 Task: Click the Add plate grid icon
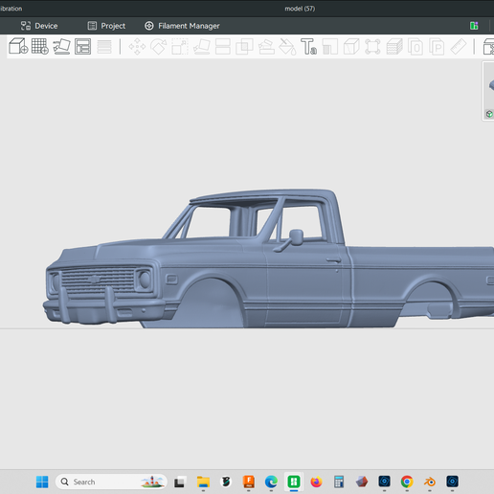click(x=40, y=46)
